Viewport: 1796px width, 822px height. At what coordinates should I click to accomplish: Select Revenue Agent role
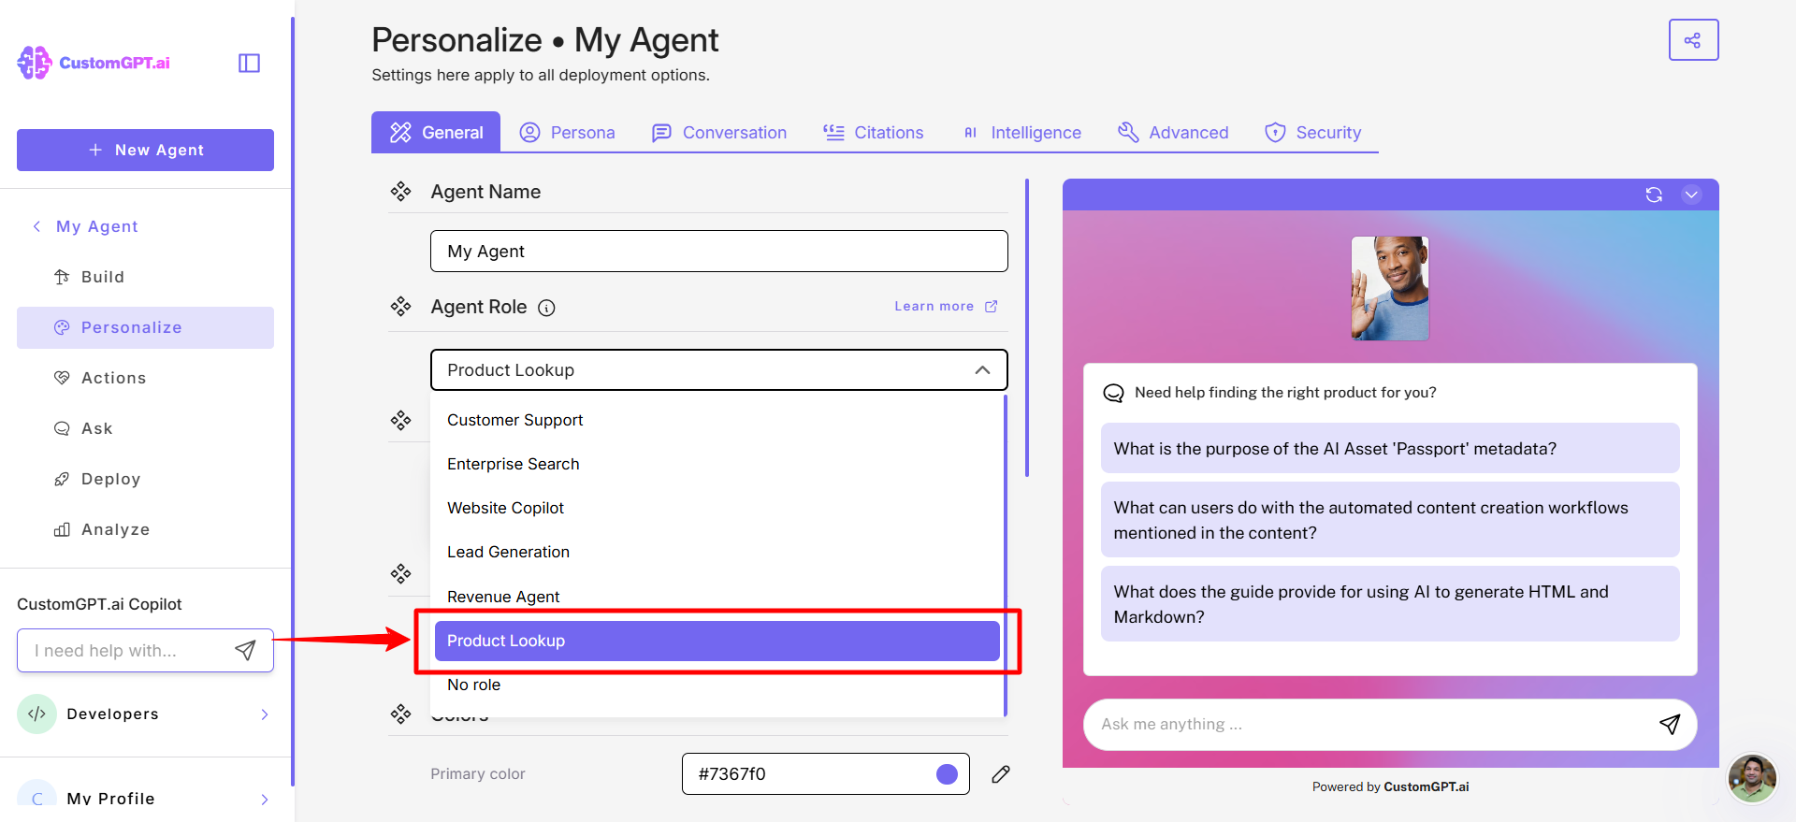pyautogui.click(x=717, y=596)
